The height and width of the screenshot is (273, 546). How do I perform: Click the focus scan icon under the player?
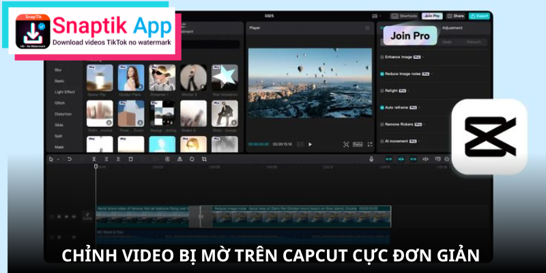coord(346,144)
